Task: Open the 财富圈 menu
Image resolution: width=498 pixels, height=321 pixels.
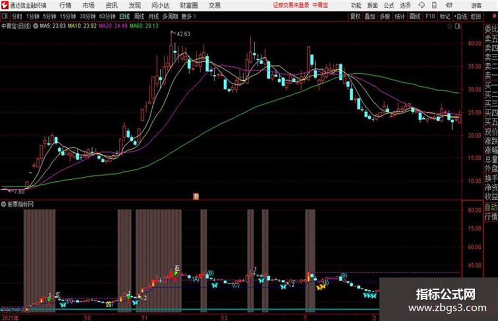Action: click(x=189, y=5)
